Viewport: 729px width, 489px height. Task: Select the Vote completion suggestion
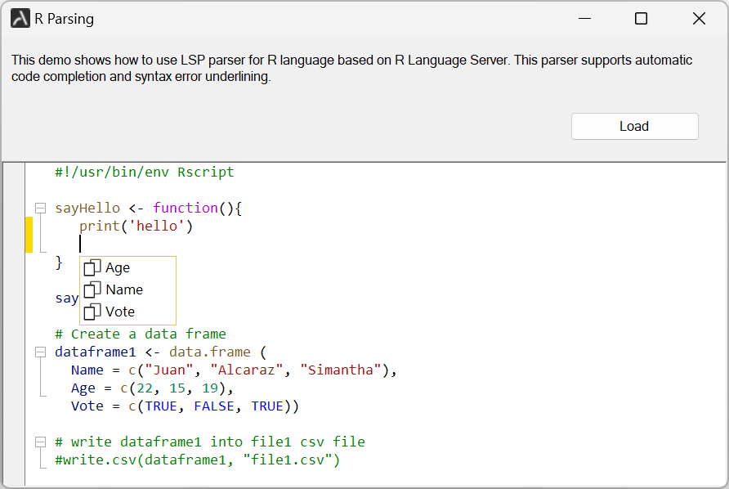[x=127, y=312]
